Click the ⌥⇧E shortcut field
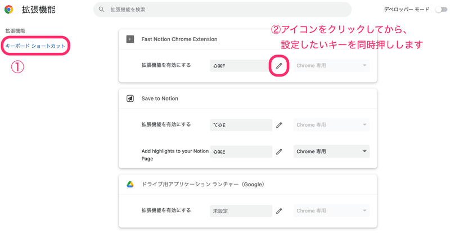 click(241, 125)
